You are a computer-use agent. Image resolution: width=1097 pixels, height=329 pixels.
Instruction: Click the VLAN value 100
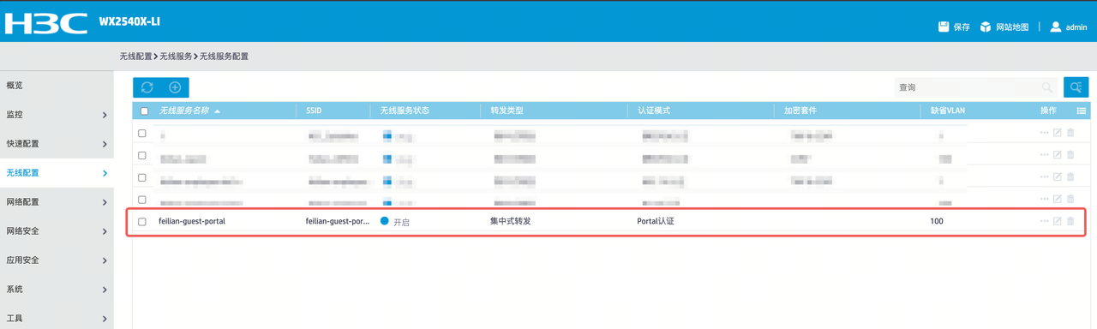[937, 221]
